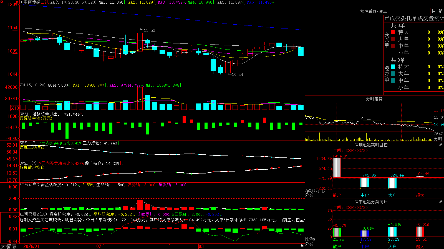Click the 11.52 high price annotation
The height and width of the screenshot is (249, 444).
(x=149, y=30)
